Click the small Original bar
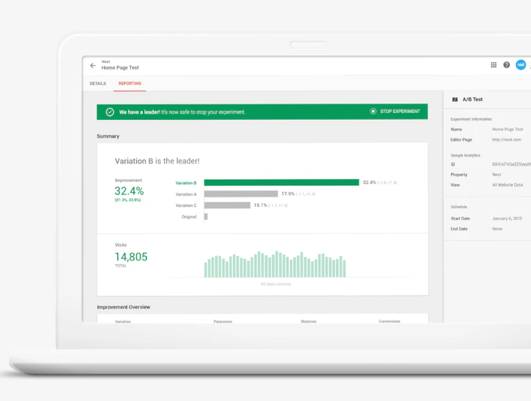Image resolution: width=531 pixels, height=401 pixels. pos(206,216)
